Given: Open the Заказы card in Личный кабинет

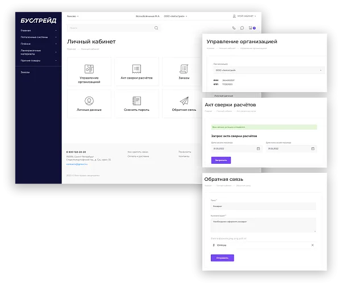Looking at the screenshot, I should pyautogui.click(x=182, y=72).
